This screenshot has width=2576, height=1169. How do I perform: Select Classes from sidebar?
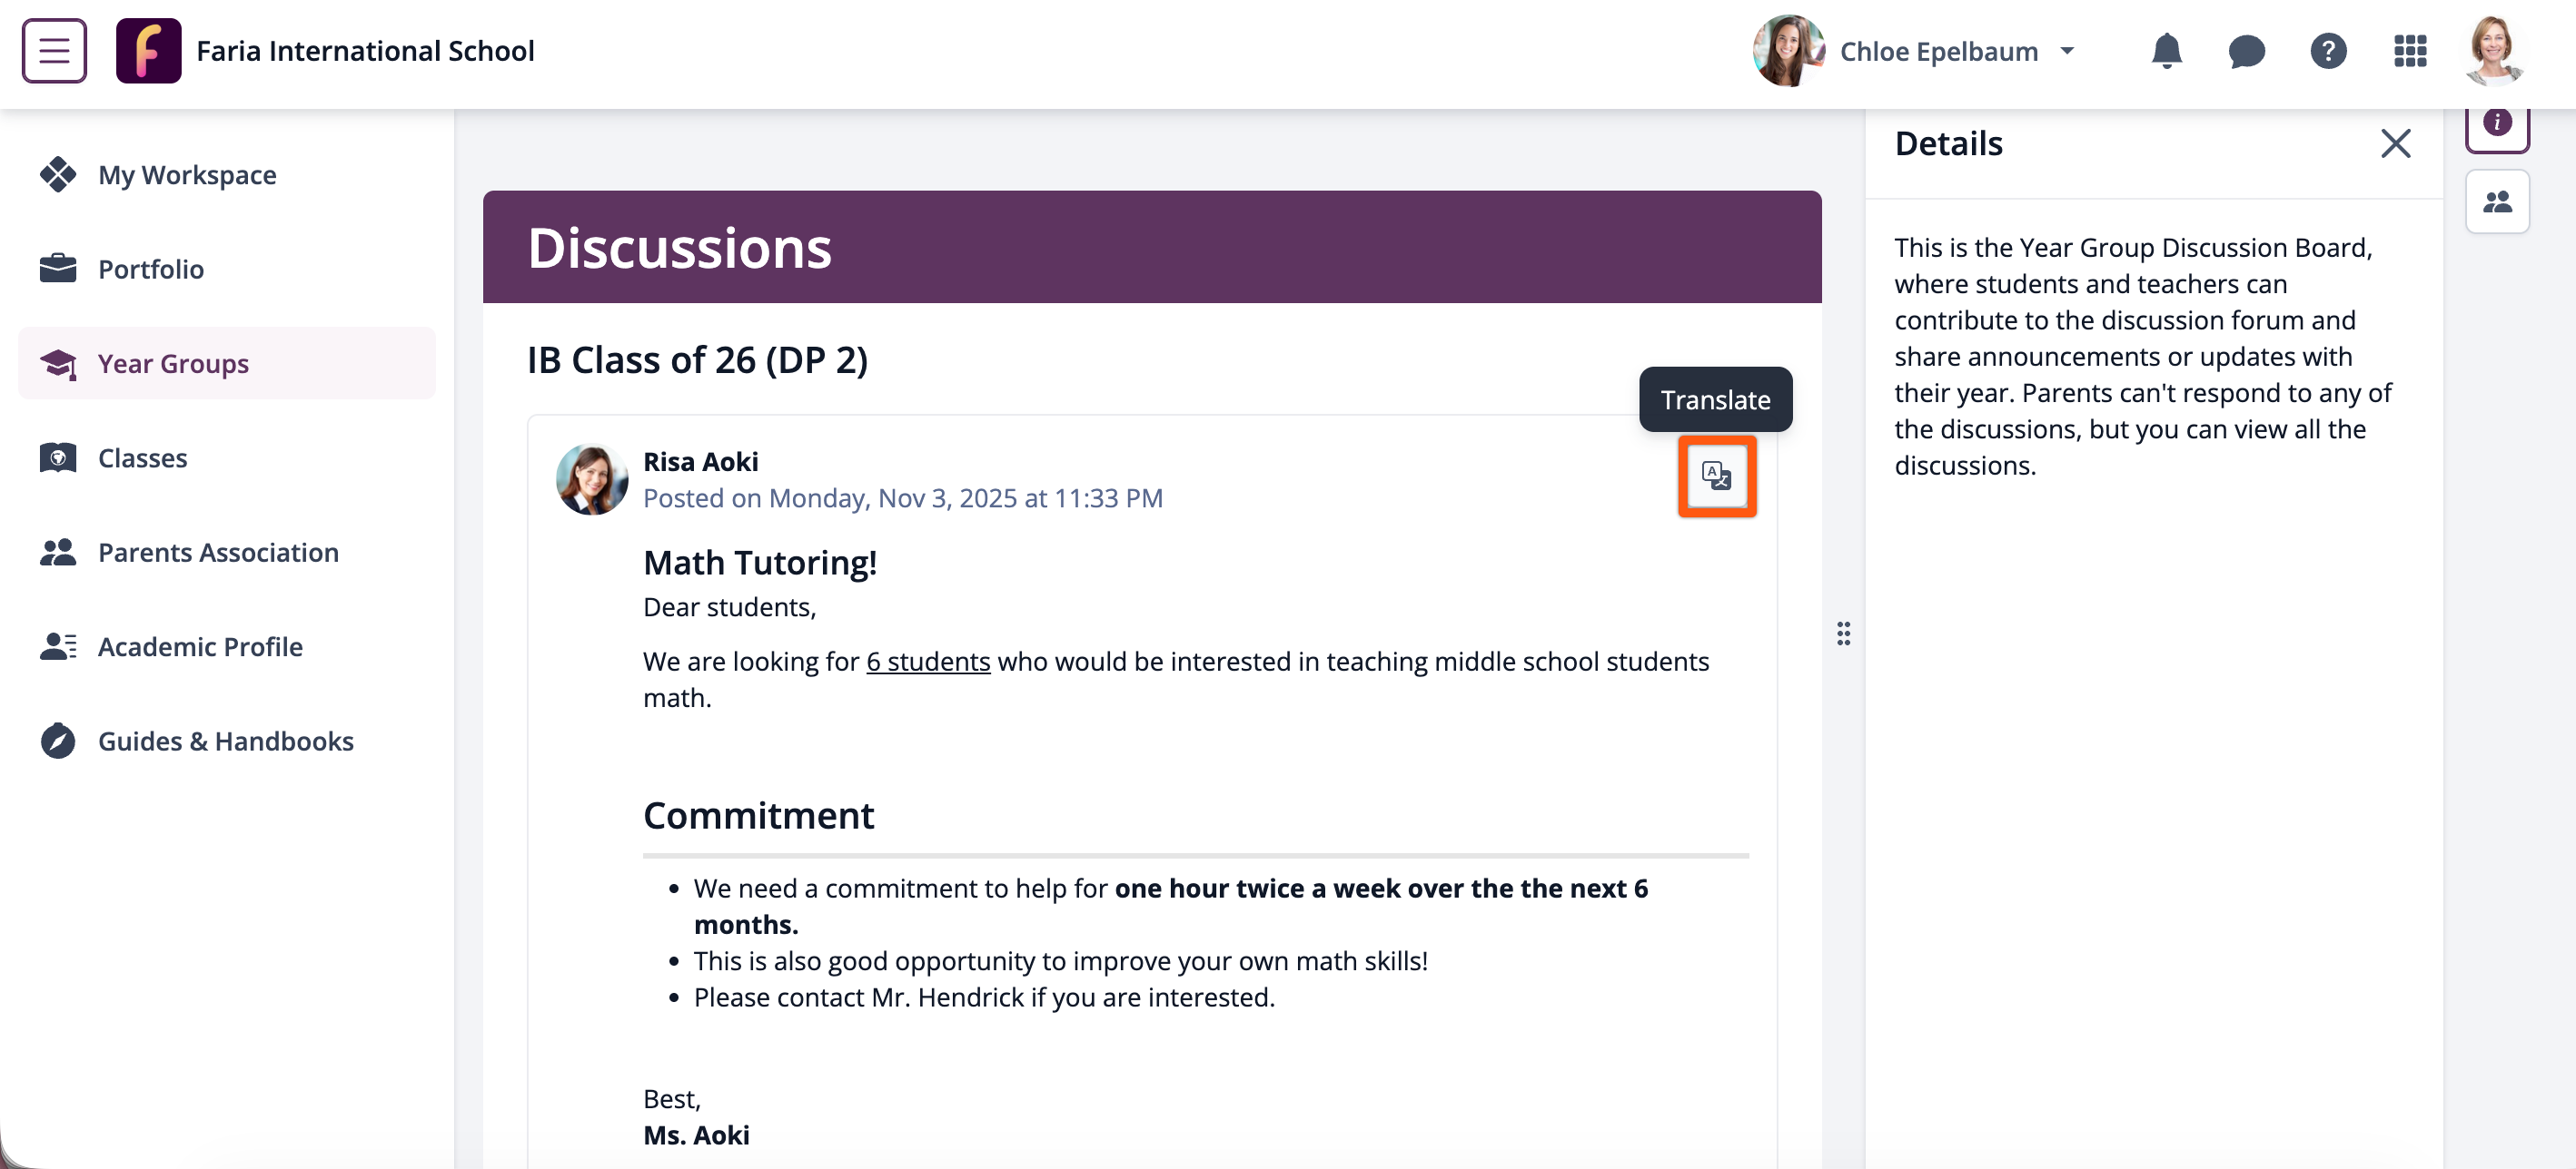142,457
